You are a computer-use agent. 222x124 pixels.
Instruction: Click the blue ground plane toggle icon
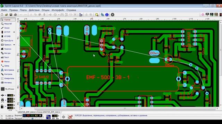pyautogui.click(x=48, y=117)
